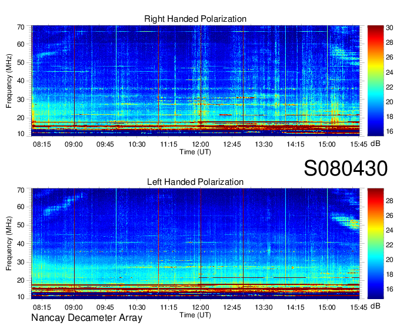Screen dimensions: 400x325
Task: Click the 13:30 time tick of the Right Handed plot
Action: pos(264,144)
